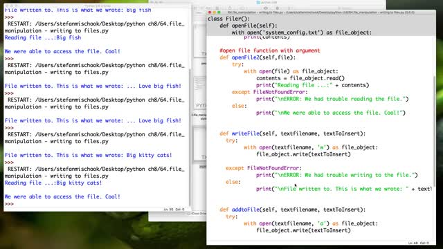Click the 'def addtoFile' definition line

click(x=292, y=210)
